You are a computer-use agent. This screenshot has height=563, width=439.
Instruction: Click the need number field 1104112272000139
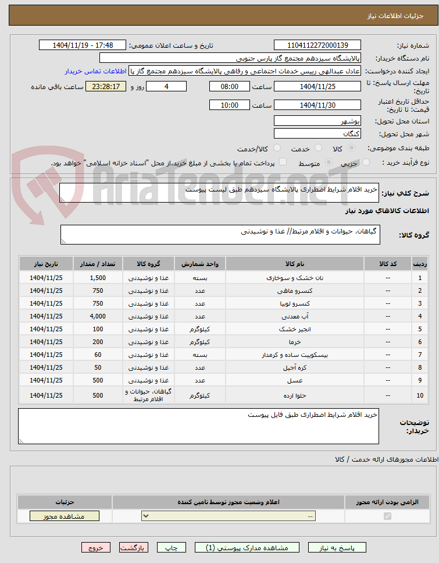pos(317,45)
